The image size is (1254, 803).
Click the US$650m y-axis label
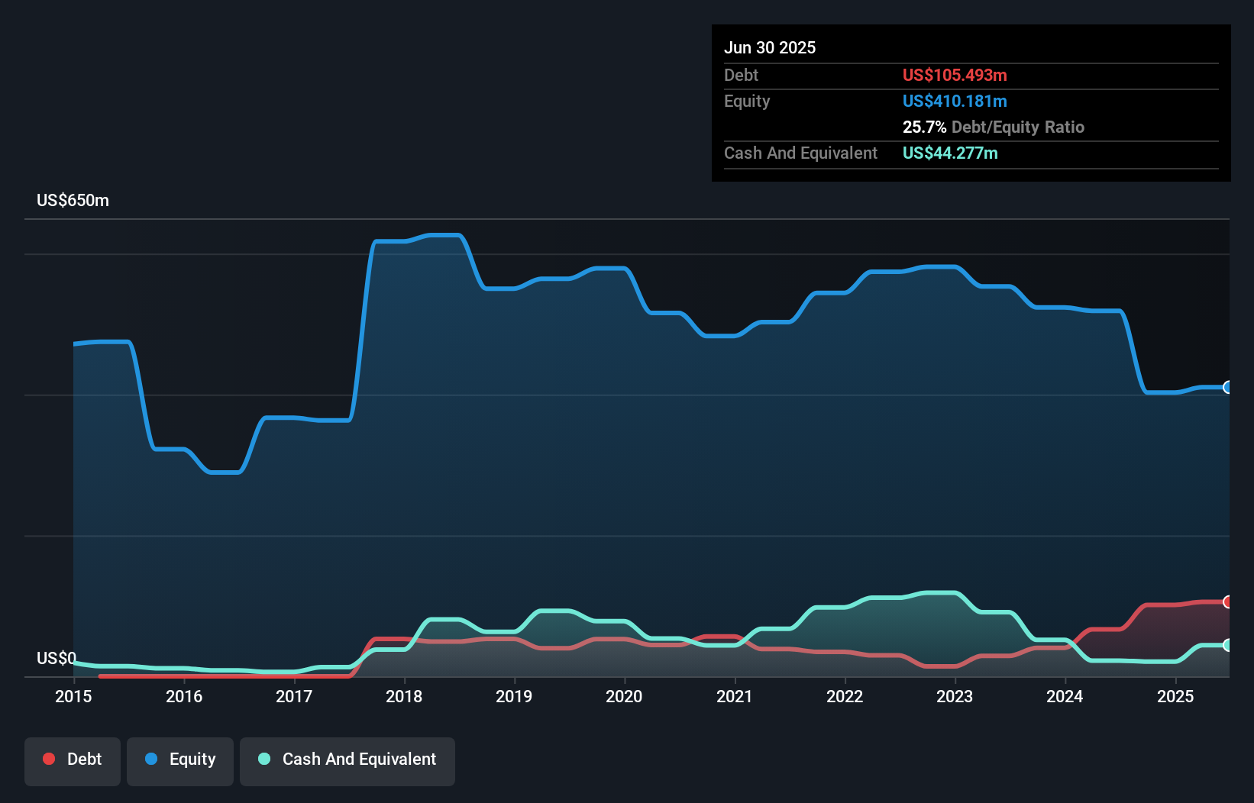point(73,200)
